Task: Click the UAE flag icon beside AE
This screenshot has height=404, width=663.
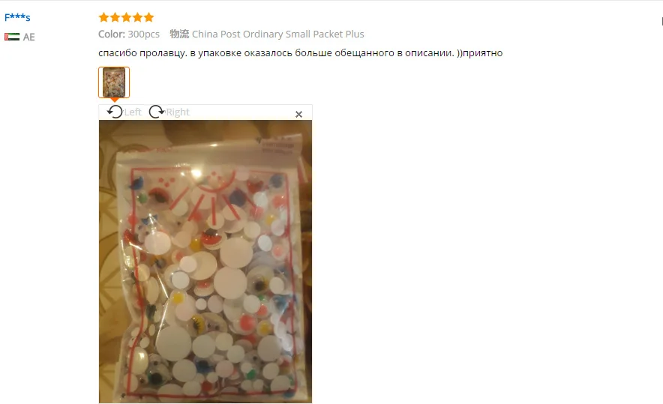Action: tap(12, 37)
